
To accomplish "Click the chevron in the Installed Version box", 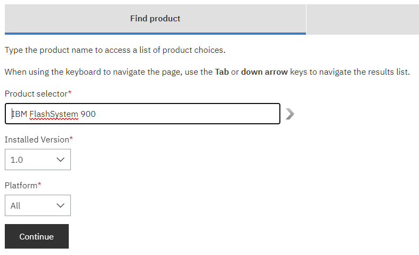I will pyautogui.click(x=60, y=160).
